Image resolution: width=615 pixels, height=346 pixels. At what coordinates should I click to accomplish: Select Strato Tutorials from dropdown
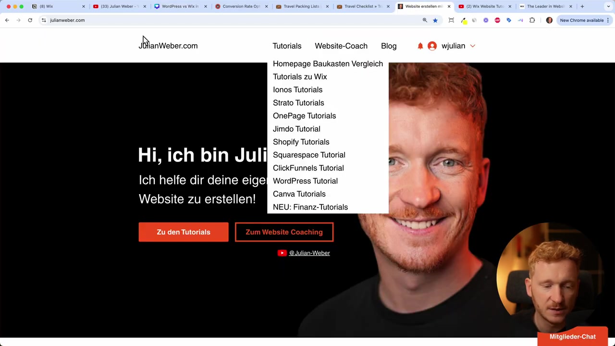tap(298, 102)
